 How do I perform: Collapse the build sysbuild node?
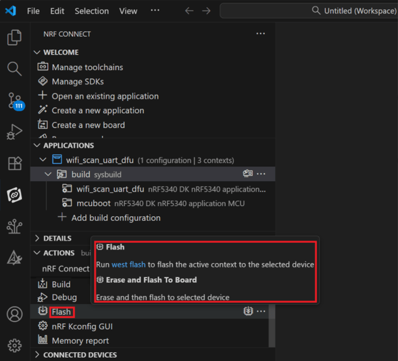pyautogui.click(x=48, y=174)
